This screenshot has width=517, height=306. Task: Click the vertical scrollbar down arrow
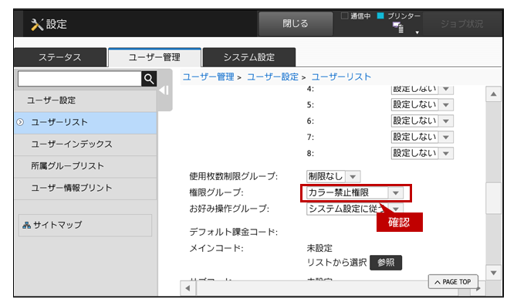tap(493, 273)
